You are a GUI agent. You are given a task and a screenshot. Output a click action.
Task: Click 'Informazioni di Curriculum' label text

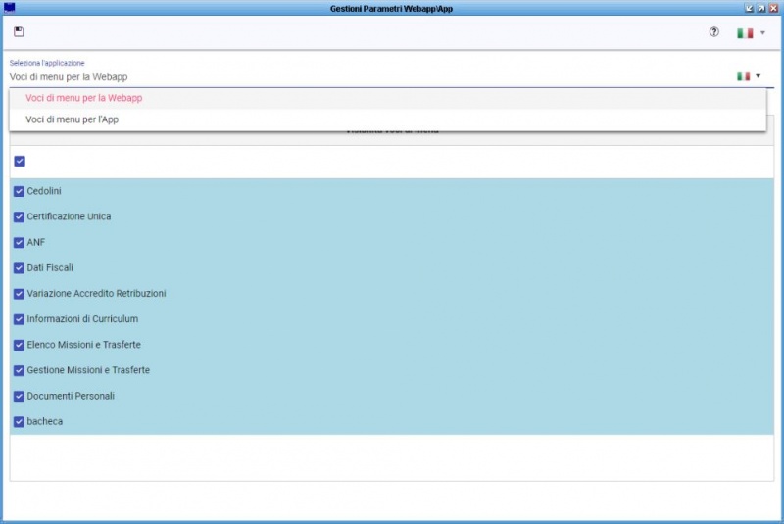click(x=82, y=318)
